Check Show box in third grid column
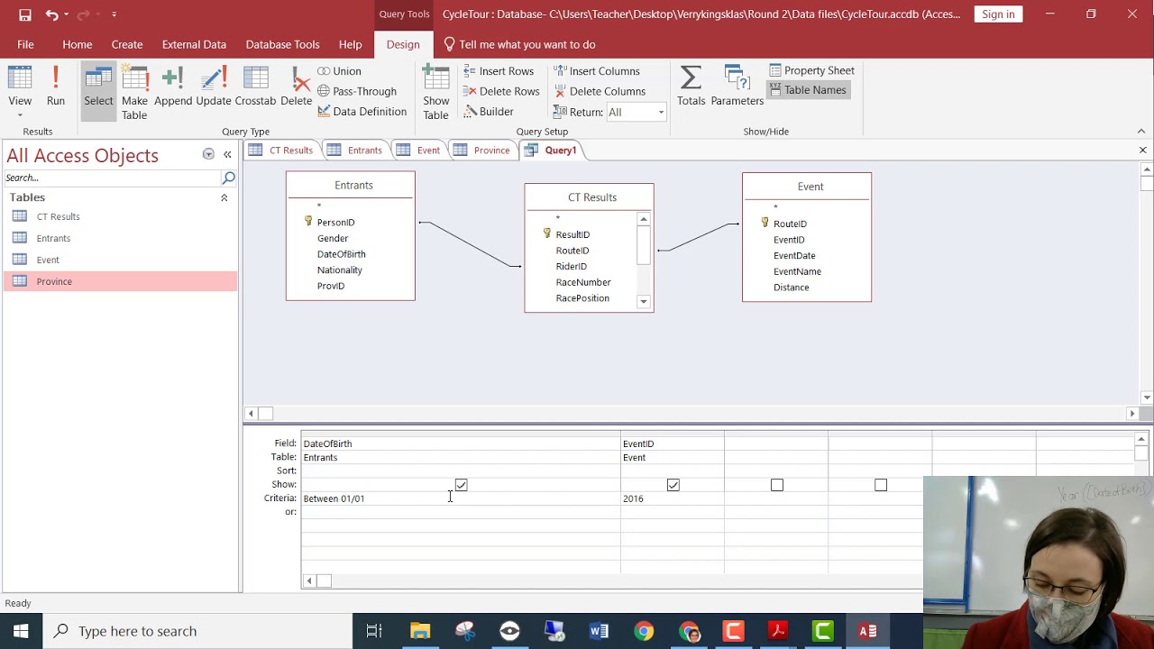 776,485
